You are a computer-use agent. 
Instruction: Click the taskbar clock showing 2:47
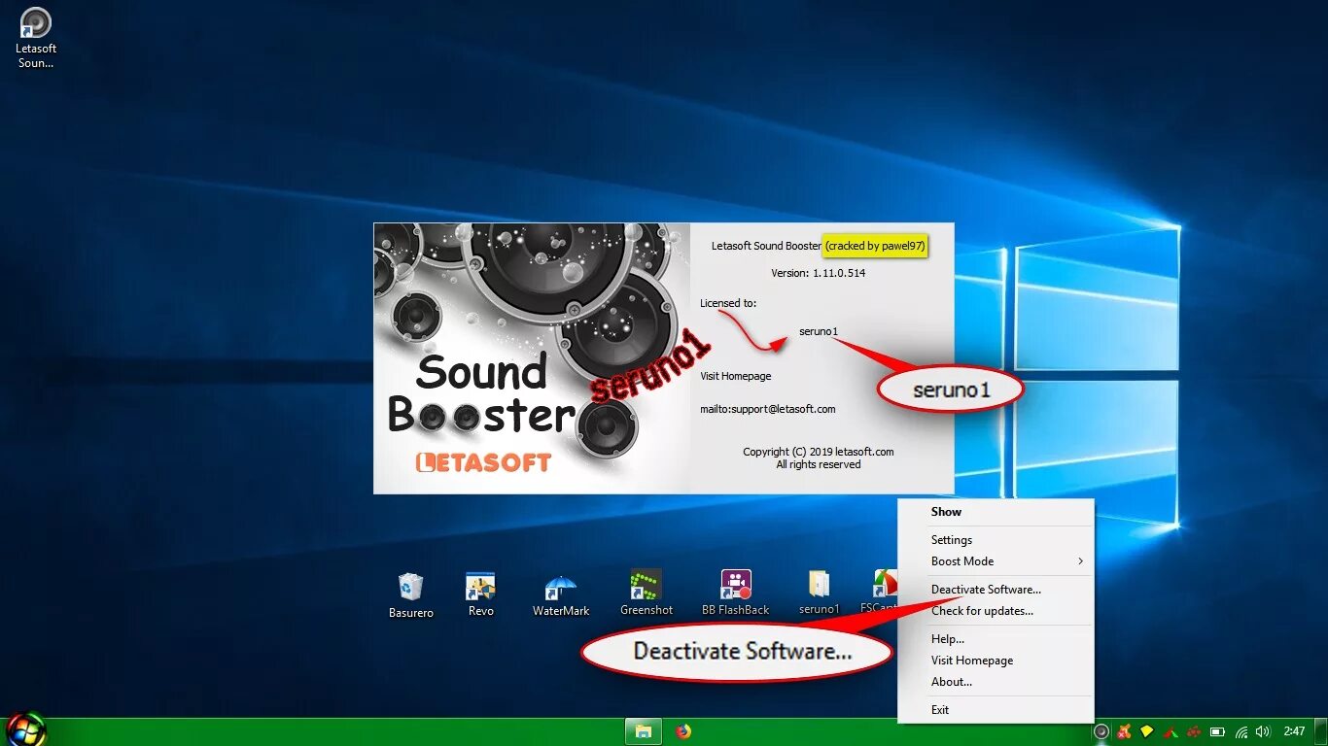click(1294, 731)
